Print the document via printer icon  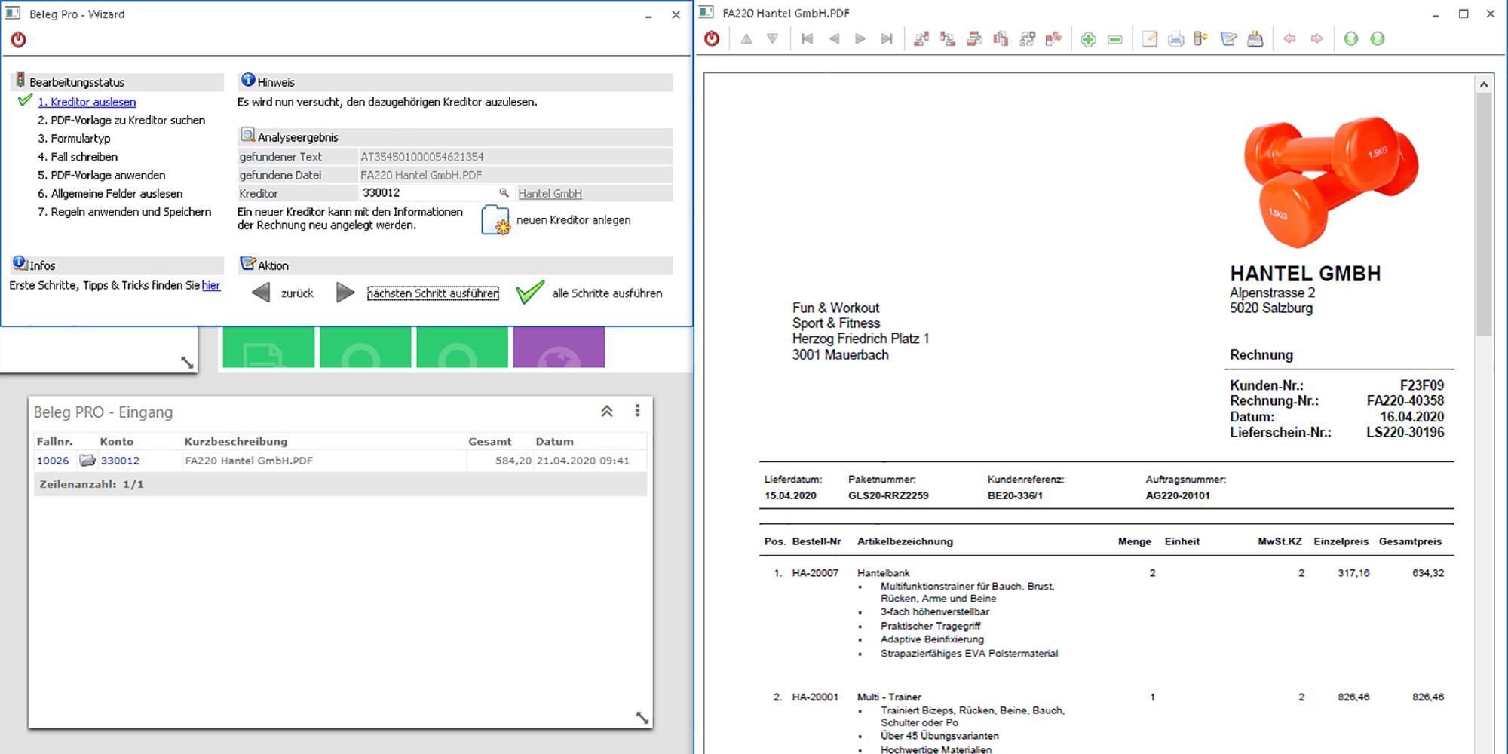point(1175,38)
